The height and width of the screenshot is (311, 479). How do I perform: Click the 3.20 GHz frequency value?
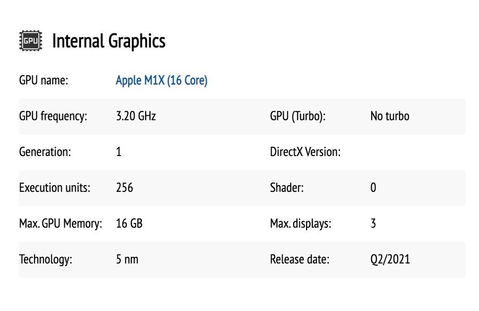(136, 116)
